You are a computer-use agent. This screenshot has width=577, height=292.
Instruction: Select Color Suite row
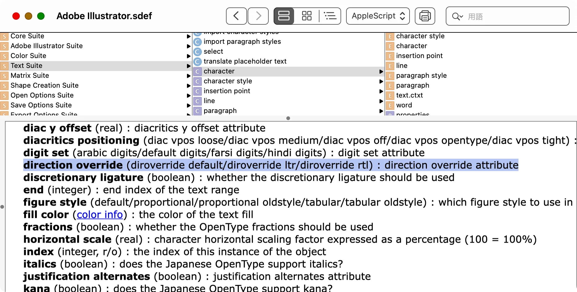[x=95, y=56]
